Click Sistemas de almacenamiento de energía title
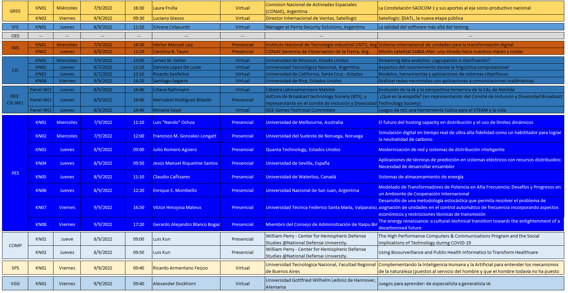The image size is (568, 293). (x=421, y=177)
